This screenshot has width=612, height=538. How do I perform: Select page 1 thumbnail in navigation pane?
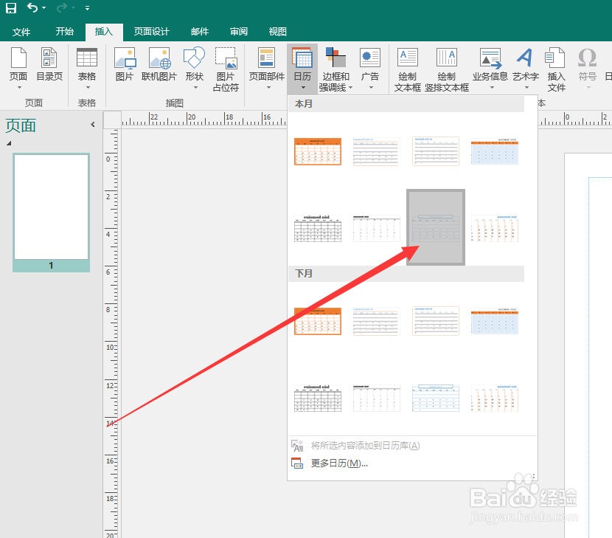(51, 212)
